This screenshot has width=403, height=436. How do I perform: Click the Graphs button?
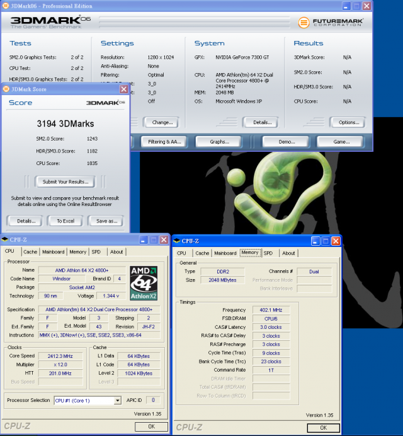click(x=219, y=142)
